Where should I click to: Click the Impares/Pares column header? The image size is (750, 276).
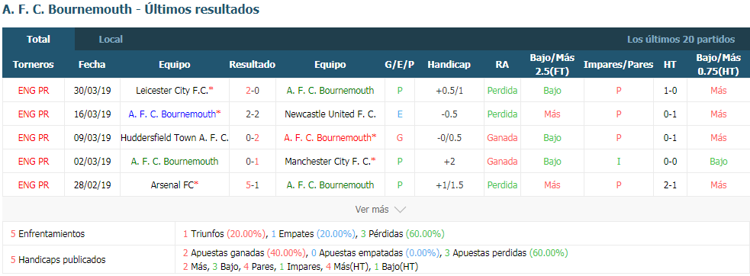[619, 65]
